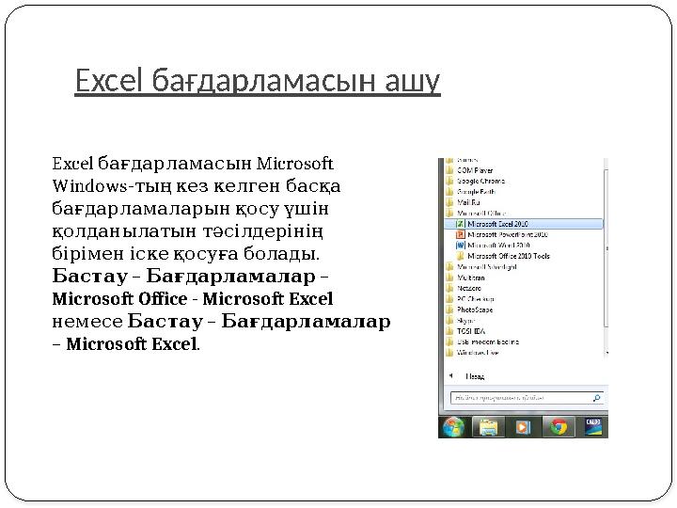Viewport: 677px width, 508px height.
Task: Expand the Multitran folder
Action: [x=465, y=278]
